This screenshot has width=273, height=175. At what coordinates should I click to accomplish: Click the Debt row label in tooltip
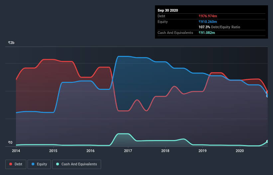click(x=161, y=16)
